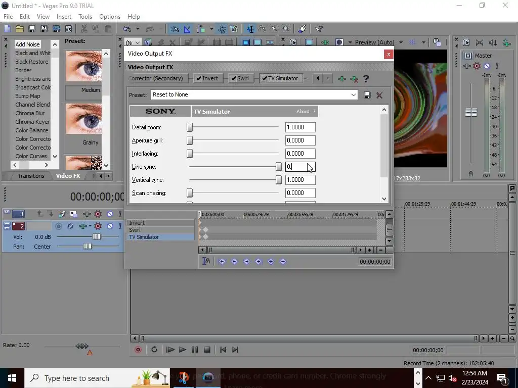Screen dimensions: 518x388
Task: Select the Zoom Edit Tool magnifier
Action: (286, 29)
